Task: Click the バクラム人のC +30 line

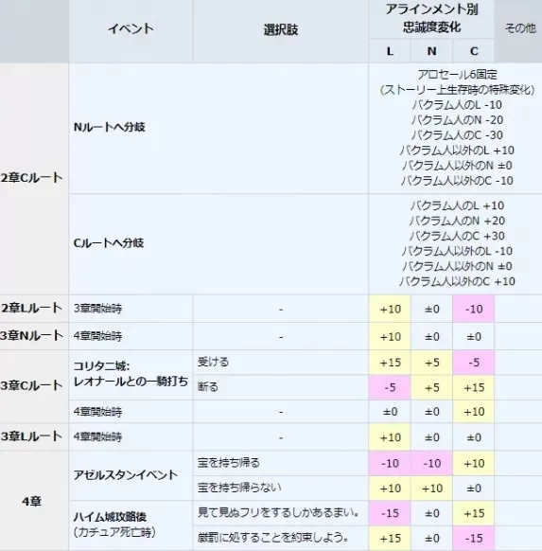Action: 457,236
